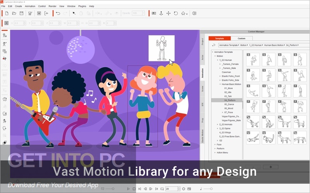Jump to the first frame
The image size is (310, 193).
[139, 189]
